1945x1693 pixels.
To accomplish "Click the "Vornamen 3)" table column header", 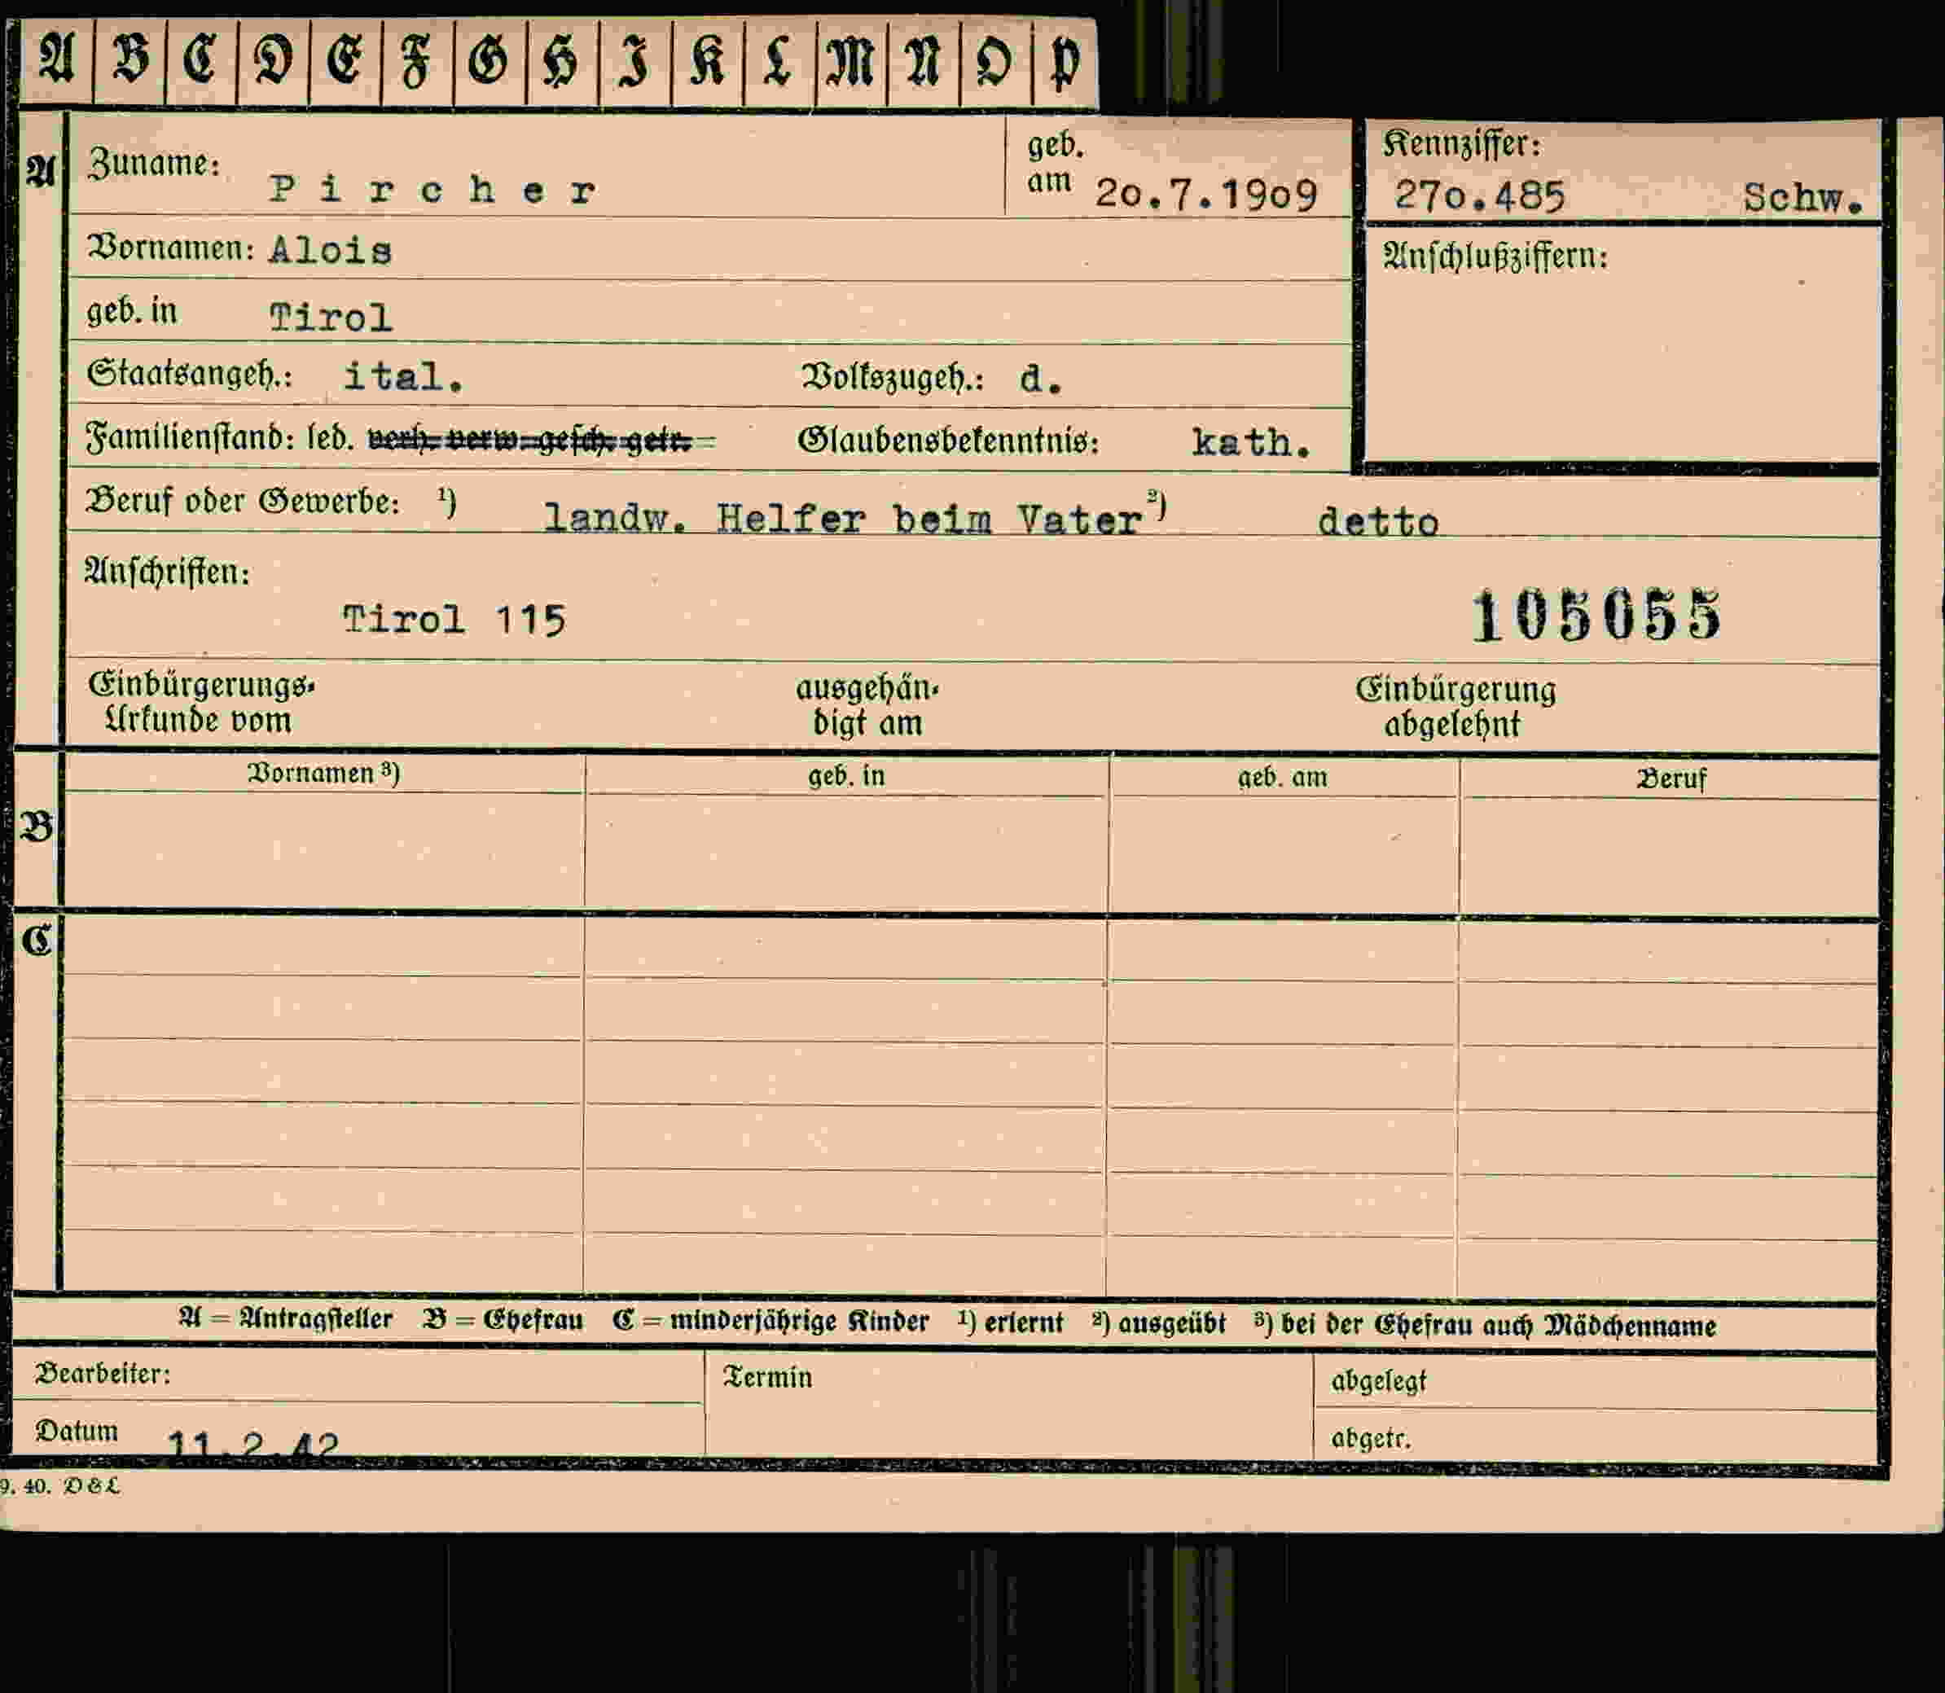I will point(323,773).
